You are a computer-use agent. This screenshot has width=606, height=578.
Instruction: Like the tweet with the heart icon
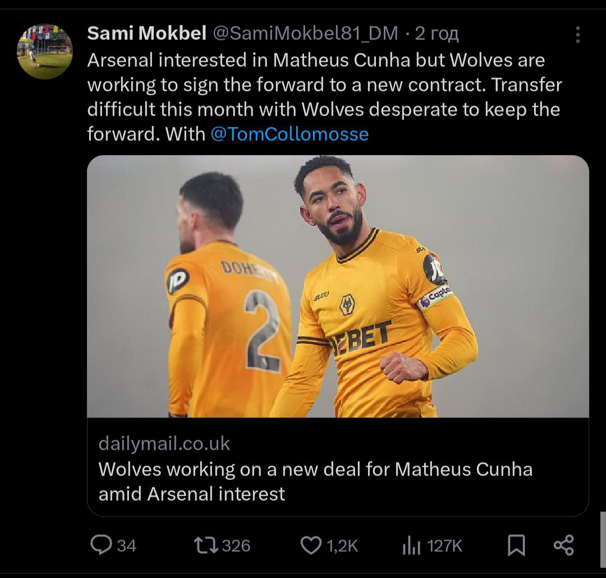click(311, 545)
